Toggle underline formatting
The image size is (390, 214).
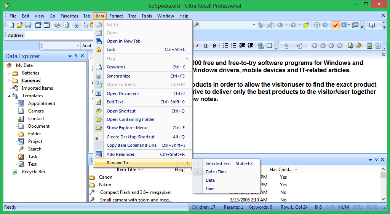point(206,46)
